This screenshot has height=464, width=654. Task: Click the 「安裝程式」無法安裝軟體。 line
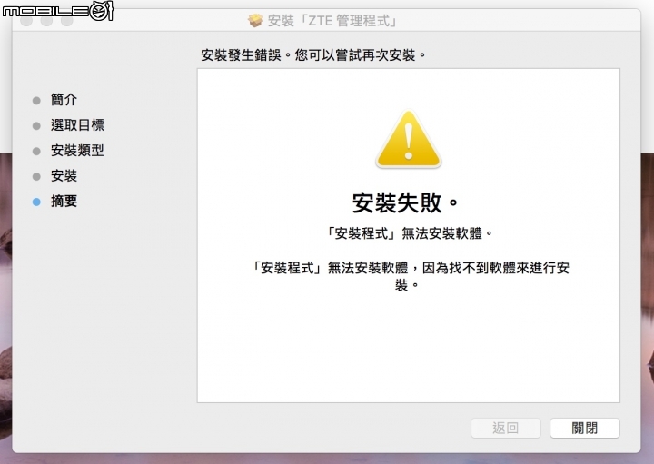pos(409,233)
